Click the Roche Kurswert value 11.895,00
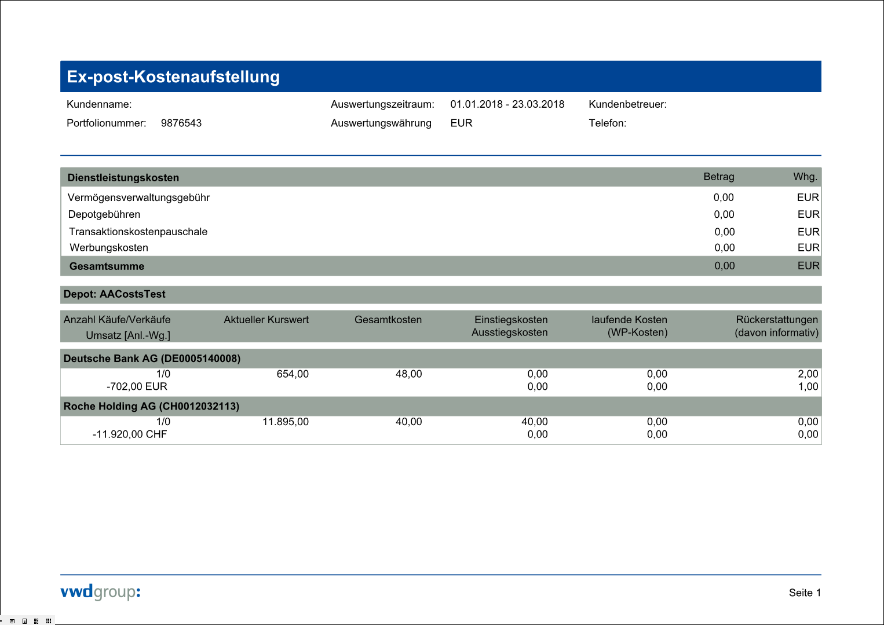This screenshot has width=884, height=625. (285, 422)
